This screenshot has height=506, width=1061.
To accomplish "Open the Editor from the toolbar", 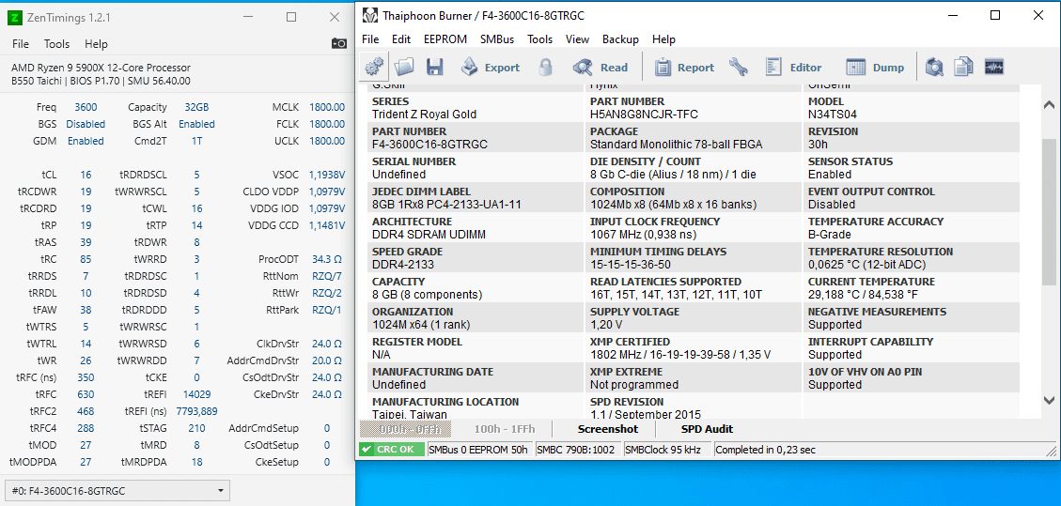I will (793, 67).
